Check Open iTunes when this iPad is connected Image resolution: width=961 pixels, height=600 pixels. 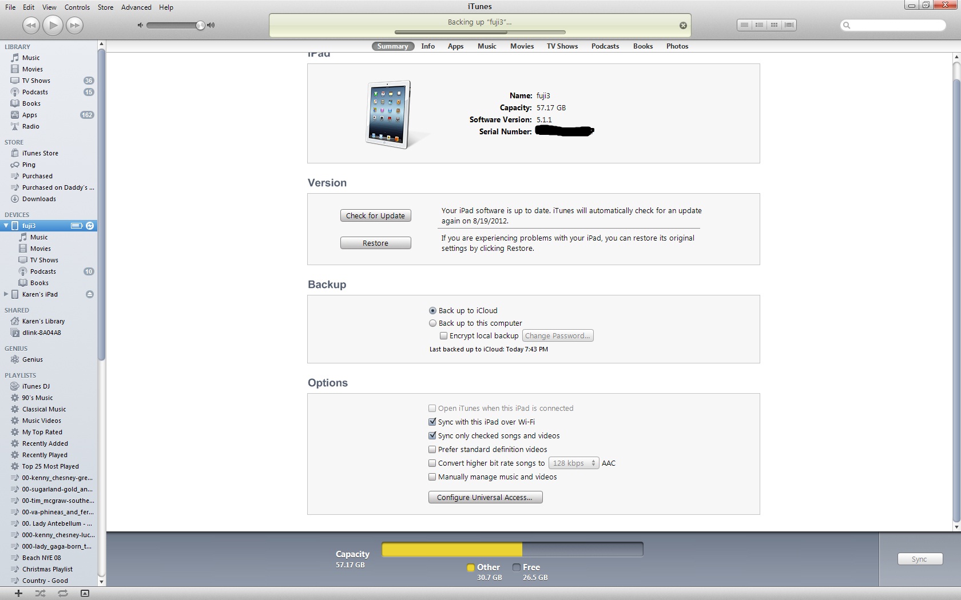pos(432,409)
